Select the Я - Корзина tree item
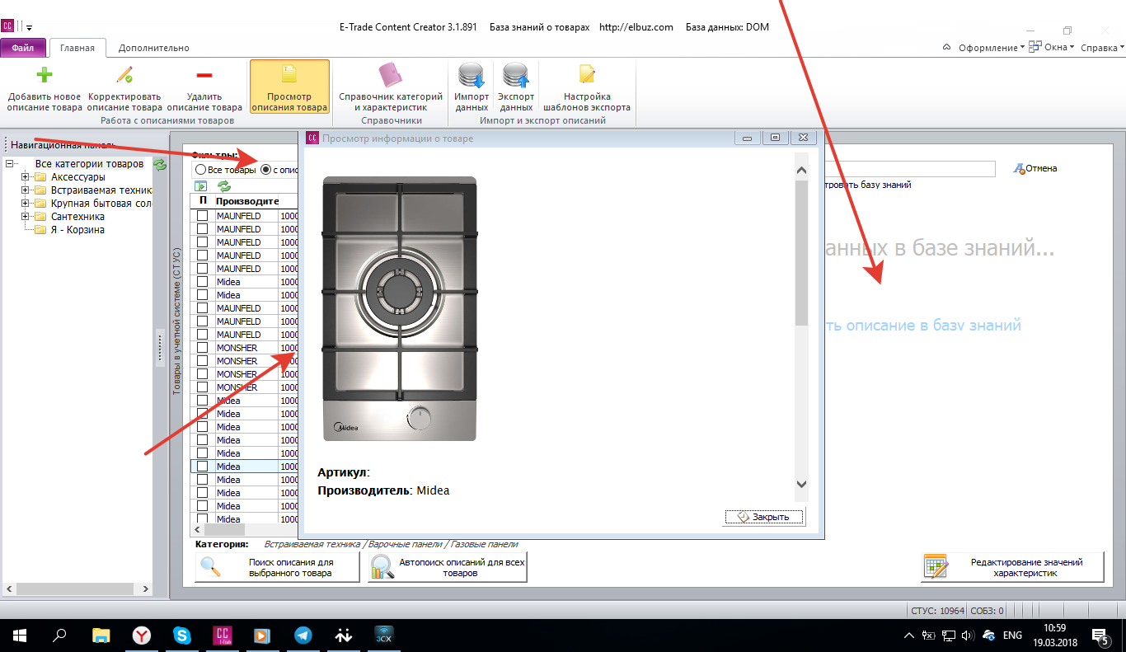Screen dimensions: 1126x652 (x=77, y=230)
